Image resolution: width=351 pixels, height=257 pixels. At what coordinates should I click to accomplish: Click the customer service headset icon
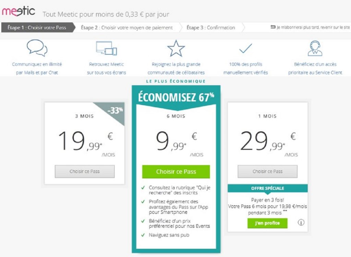[x=315, y=48]
